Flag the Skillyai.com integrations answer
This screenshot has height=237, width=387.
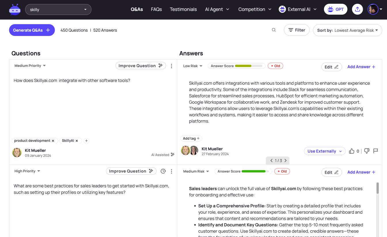click(x=375, y=151)
